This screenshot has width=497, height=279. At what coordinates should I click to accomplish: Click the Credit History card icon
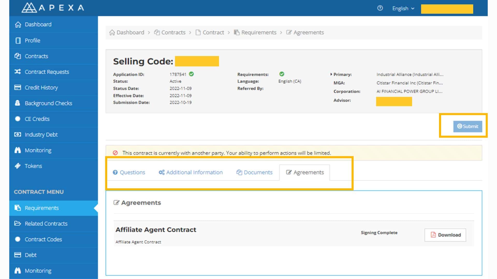click(18, 87)
